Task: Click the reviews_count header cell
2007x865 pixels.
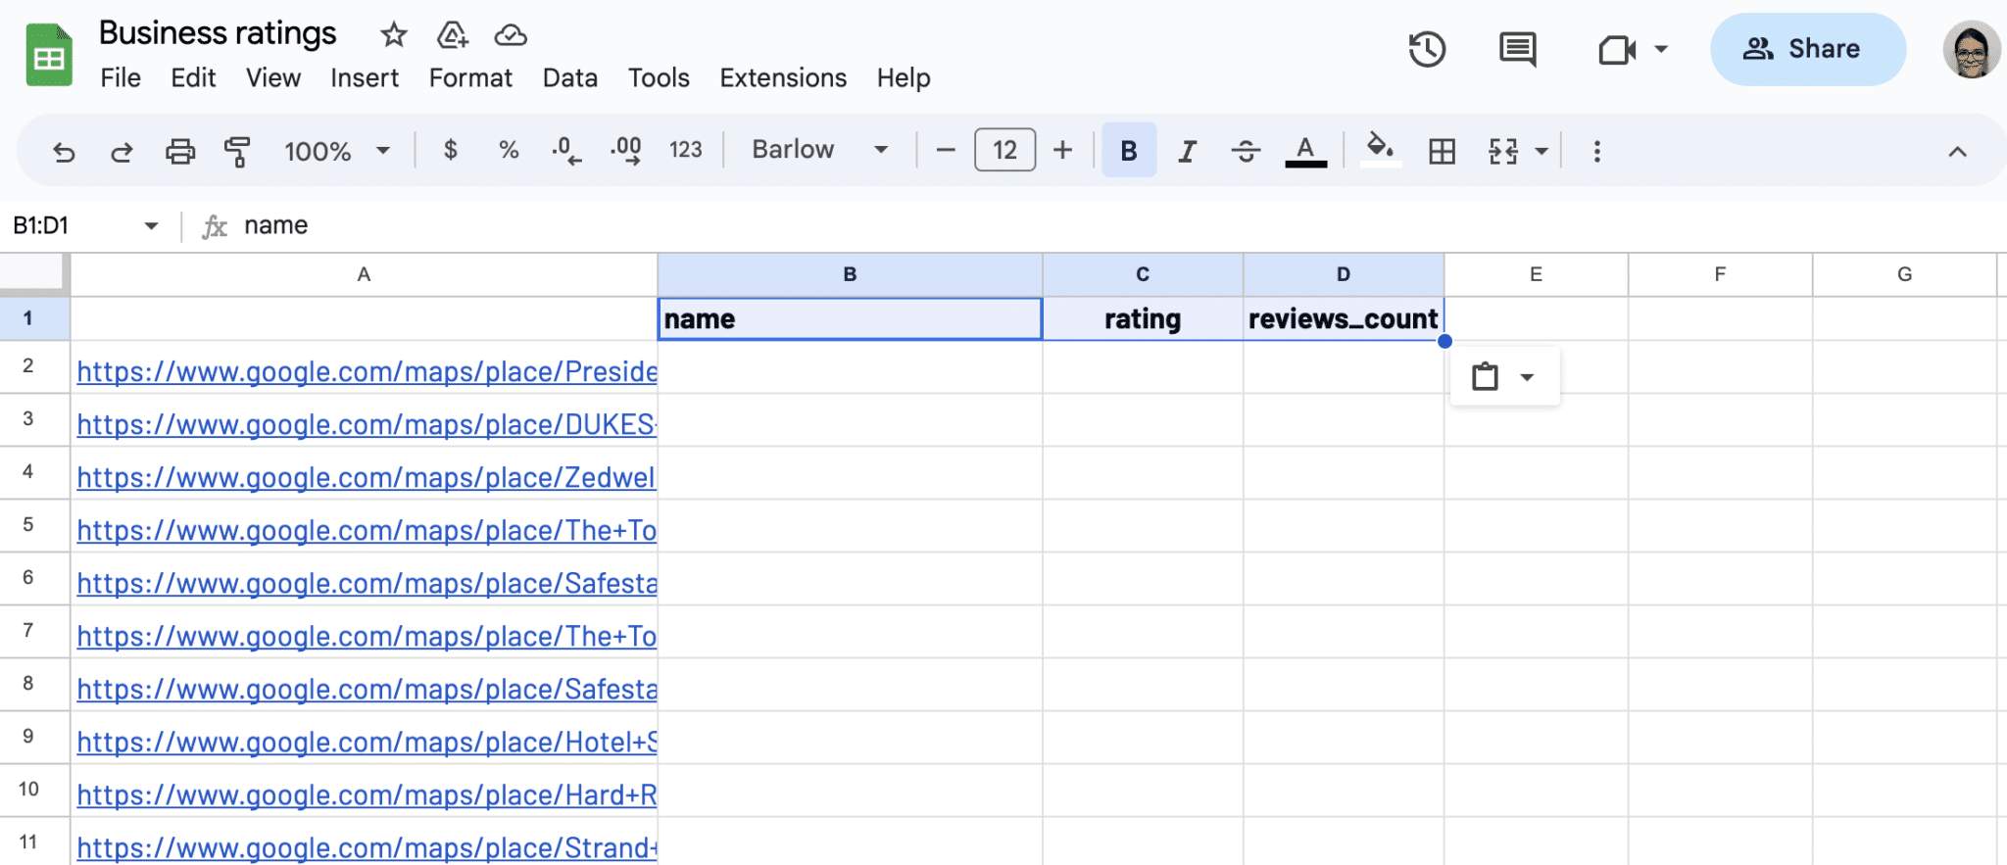Action: pyautogui.click(x=1344, y=318)
